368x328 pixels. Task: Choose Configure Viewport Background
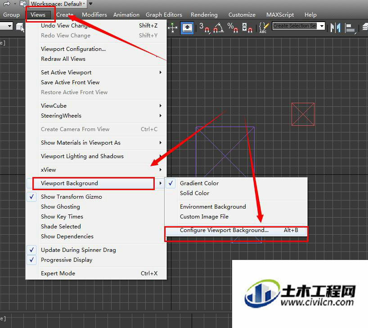click(x=236, y=230)
